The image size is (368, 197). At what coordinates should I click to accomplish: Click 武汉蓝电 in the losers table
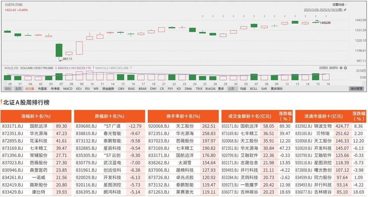[x=112, y=162]
